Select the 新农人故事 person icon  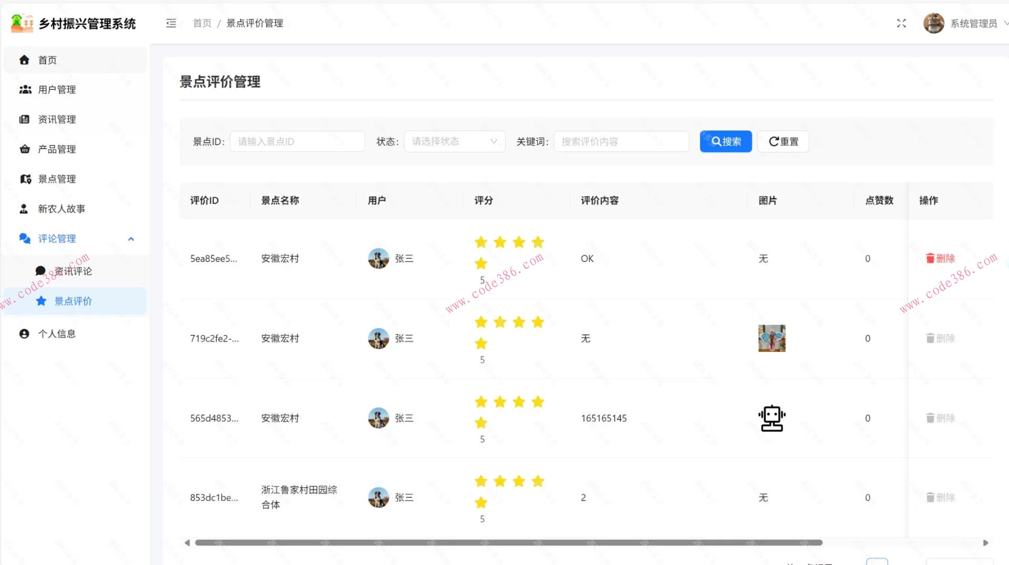24,208
